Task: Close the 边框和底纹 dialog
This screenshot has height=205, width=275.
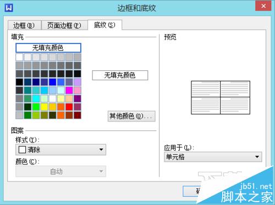Action: tap(263, 6)
